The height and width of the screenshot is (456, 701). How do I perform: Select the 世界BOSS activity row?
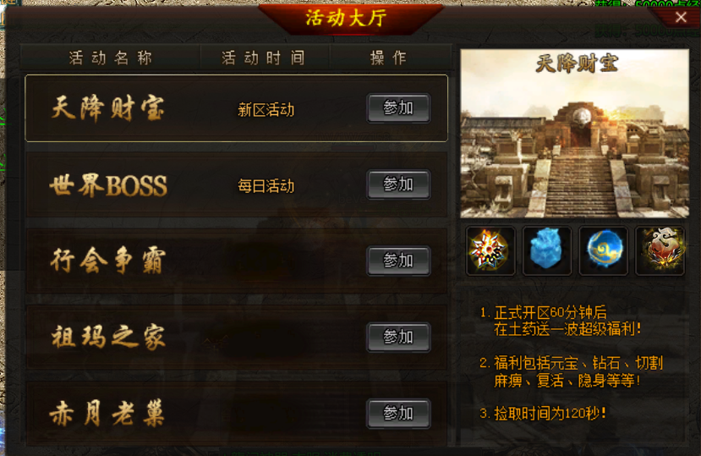point(237,184)
